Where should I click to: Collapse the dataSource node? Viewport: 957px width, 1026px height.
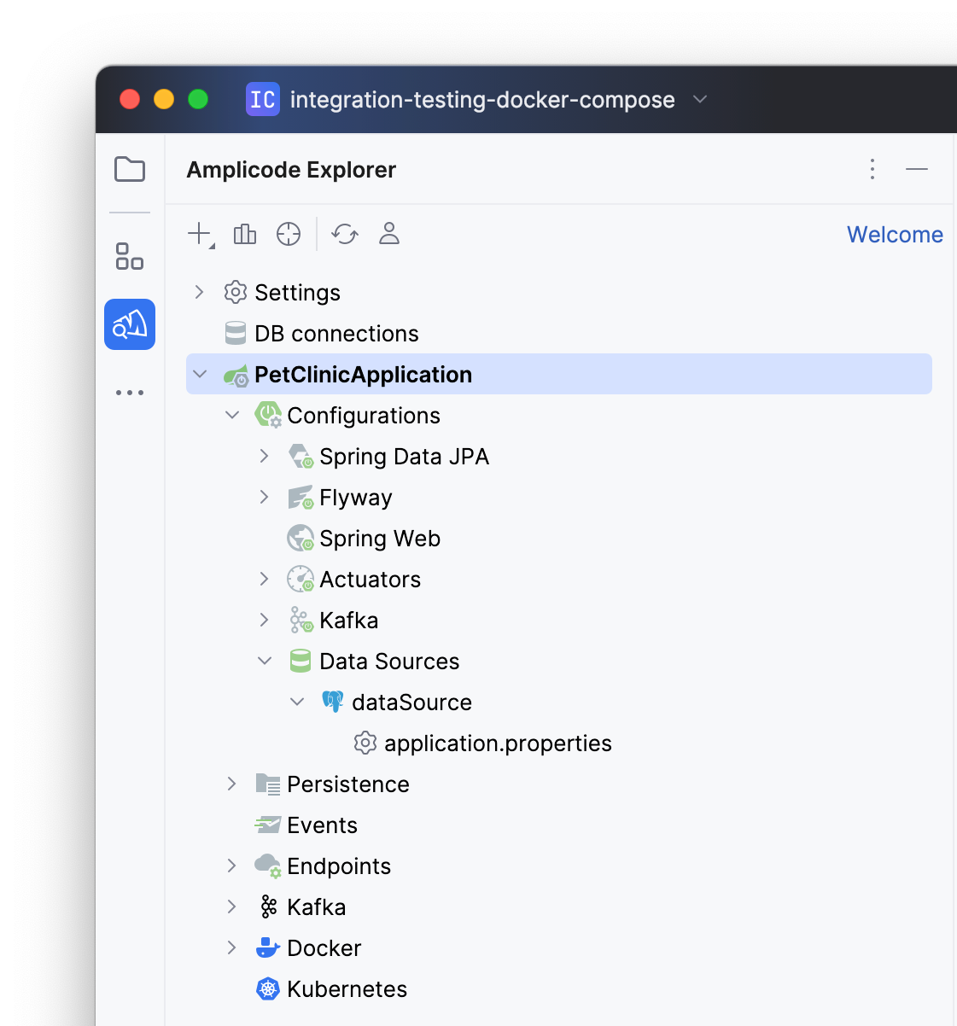pyautogui.click(x=297, y=702)
